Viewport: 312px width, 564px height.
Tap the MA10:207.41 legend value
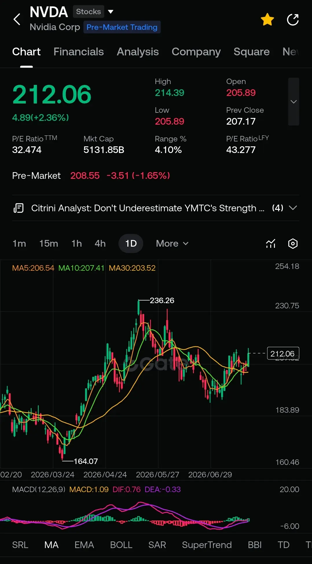[81, 268]
